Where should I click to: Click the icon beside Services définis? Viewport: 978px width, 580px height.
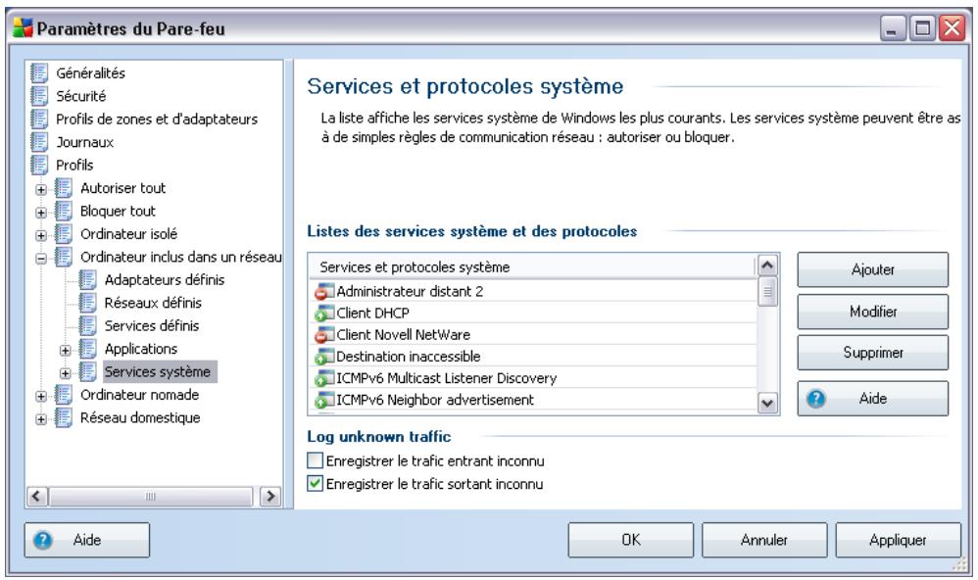(88, 326)
